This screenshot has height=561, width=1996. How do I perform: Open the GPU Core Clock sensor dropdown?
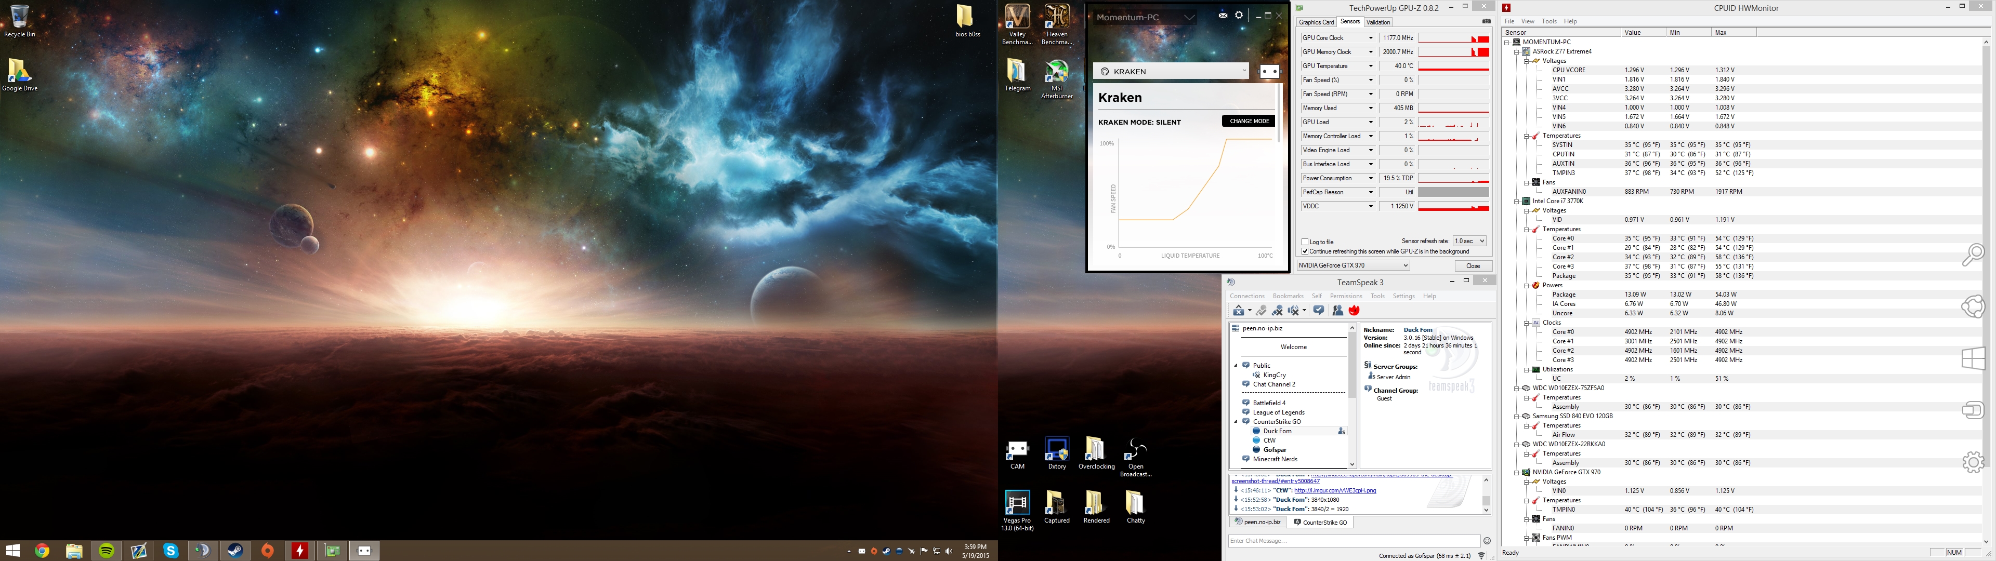tap(1370, 38)
